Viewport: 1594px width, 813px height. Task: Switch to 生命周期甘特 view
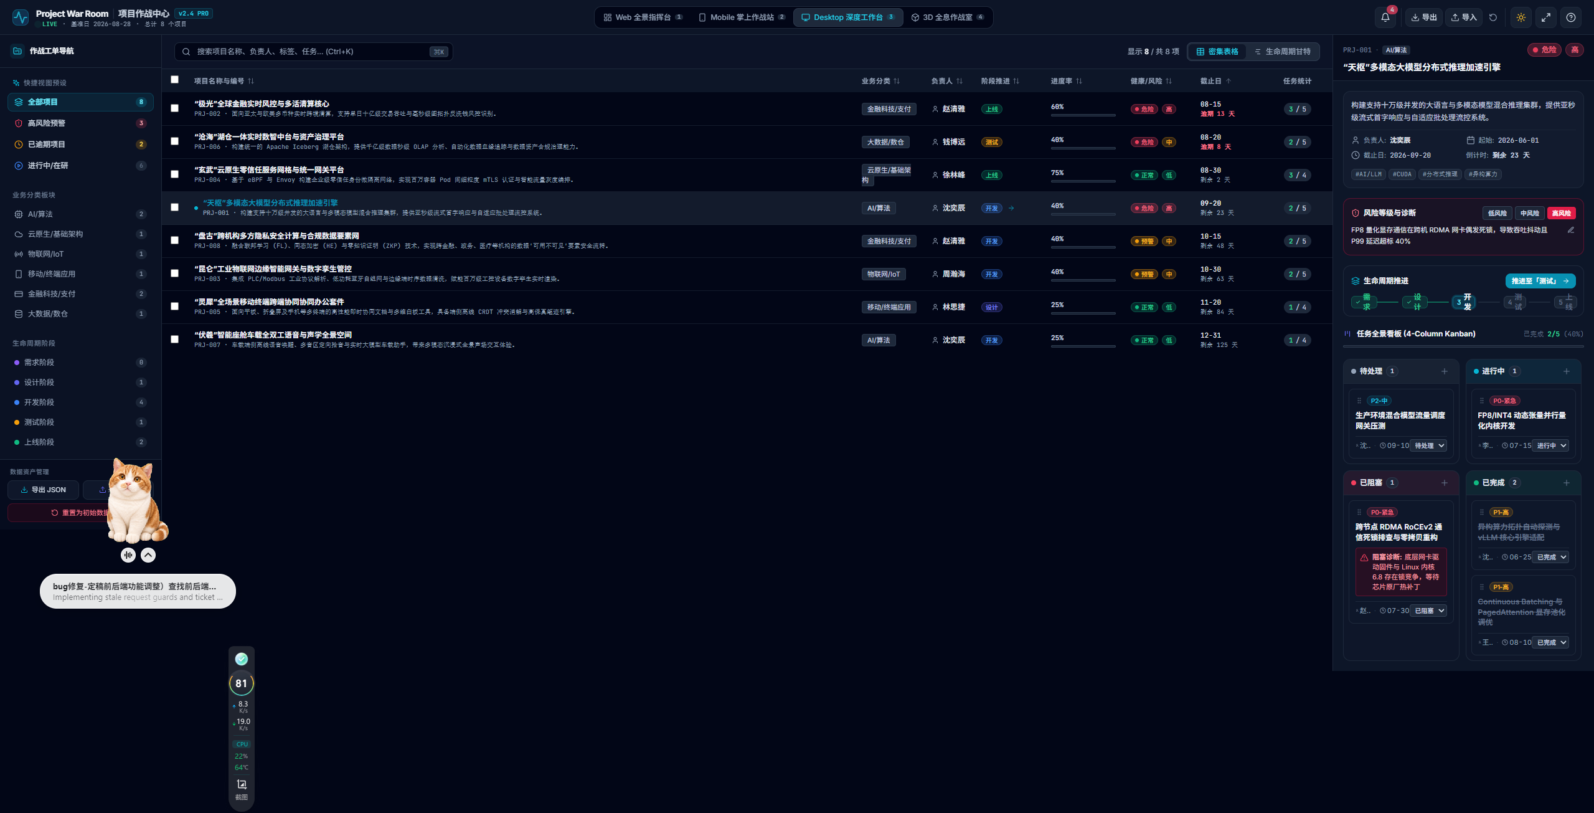(1283, 52)
